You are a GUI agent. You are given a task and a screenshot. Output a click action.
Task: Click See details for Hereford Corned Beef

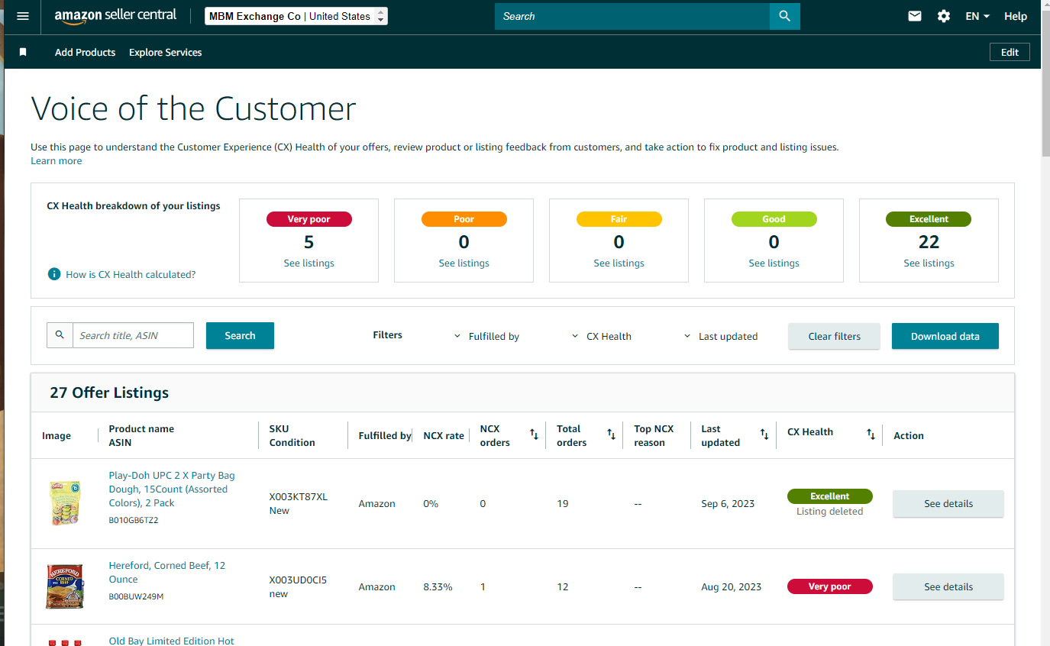pos(948,586)
